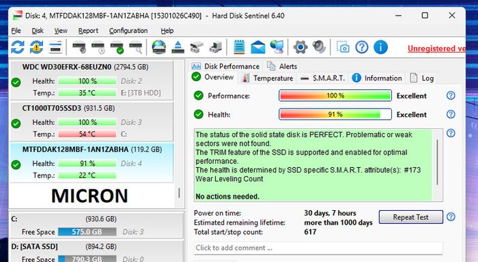Click the '30 days, 7 hours' value
The height and width of the screenshot is (262, 478).
(330, 213)
